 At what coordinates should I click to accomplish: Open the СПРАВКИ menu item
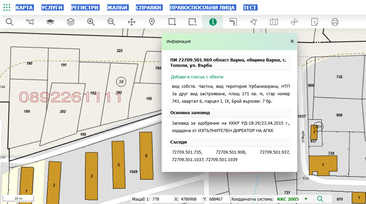pyautogui.click(x=148, y=7)
